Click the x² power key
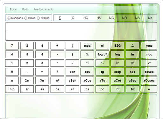The height and width of the screenshot is (119, 163). point(117,63)
